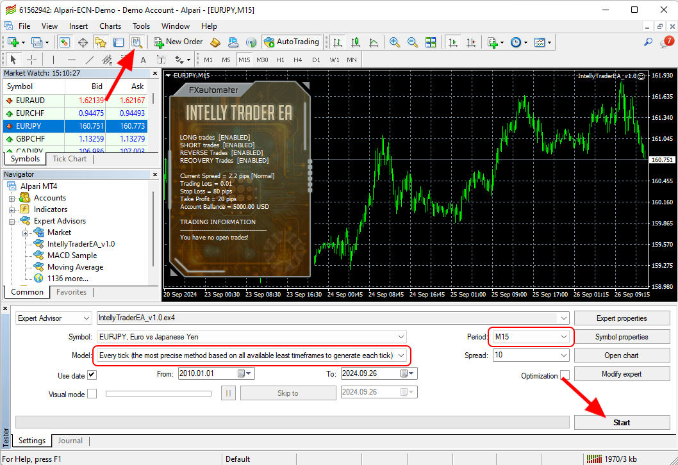Screen dimensions: 678x465
Task: Enable the Visual mode checkbox
Action: [92, 394]
